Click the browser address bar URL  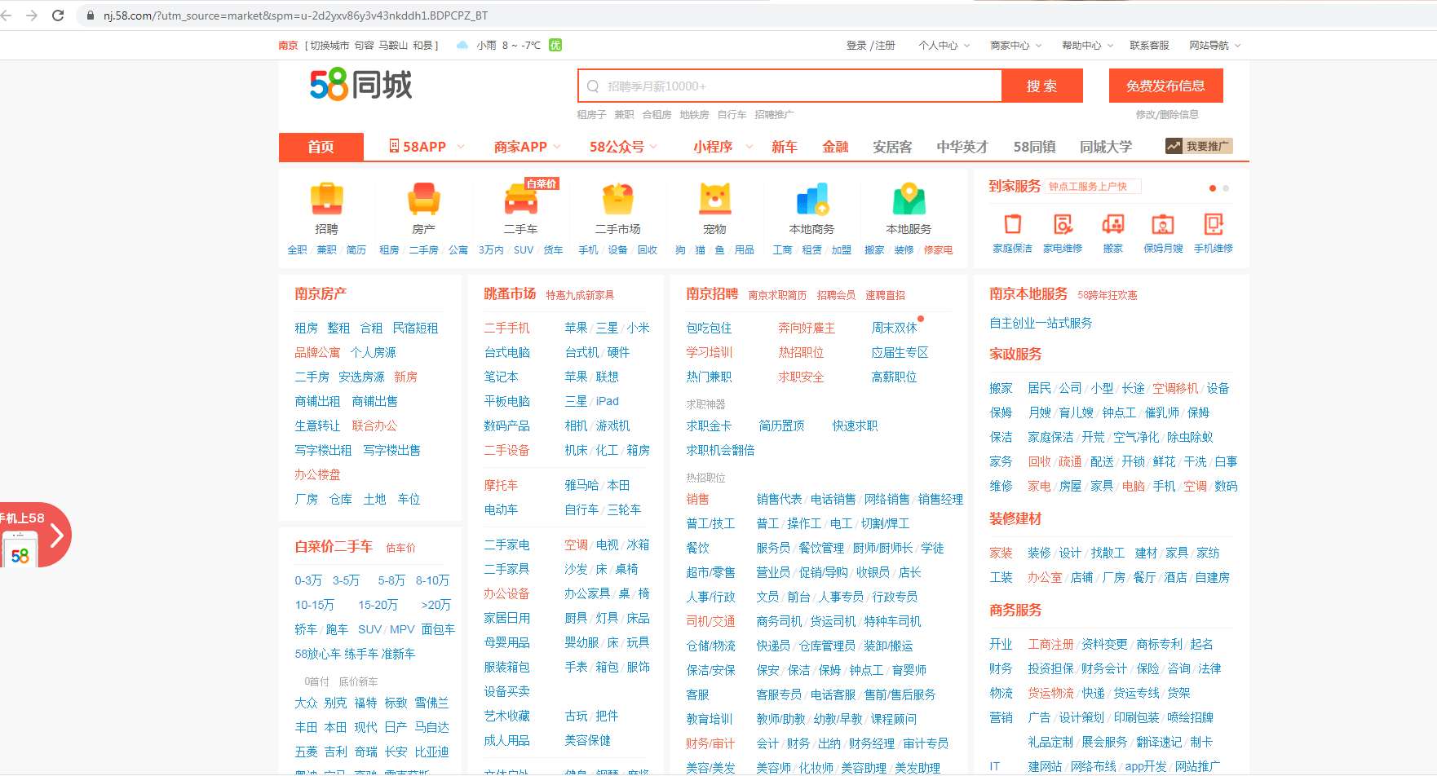(296, 15)
